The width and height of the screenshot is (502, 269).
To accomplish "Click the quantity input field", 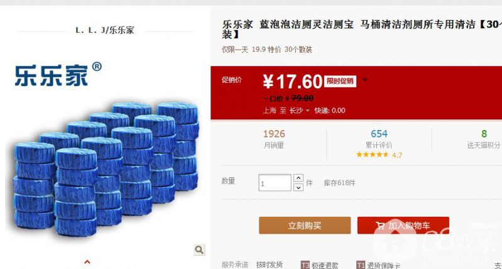I will [275, 183].
